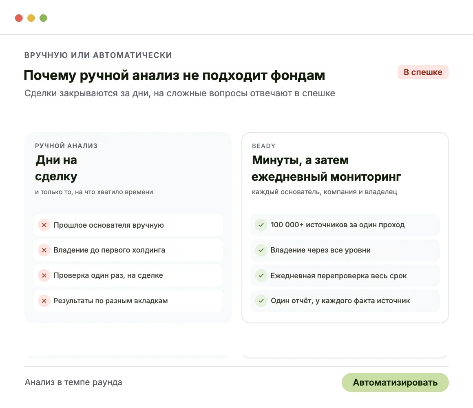Click the row text Владение до первого холдинга
Screen dimensions: 473x408
click(109, 250)
